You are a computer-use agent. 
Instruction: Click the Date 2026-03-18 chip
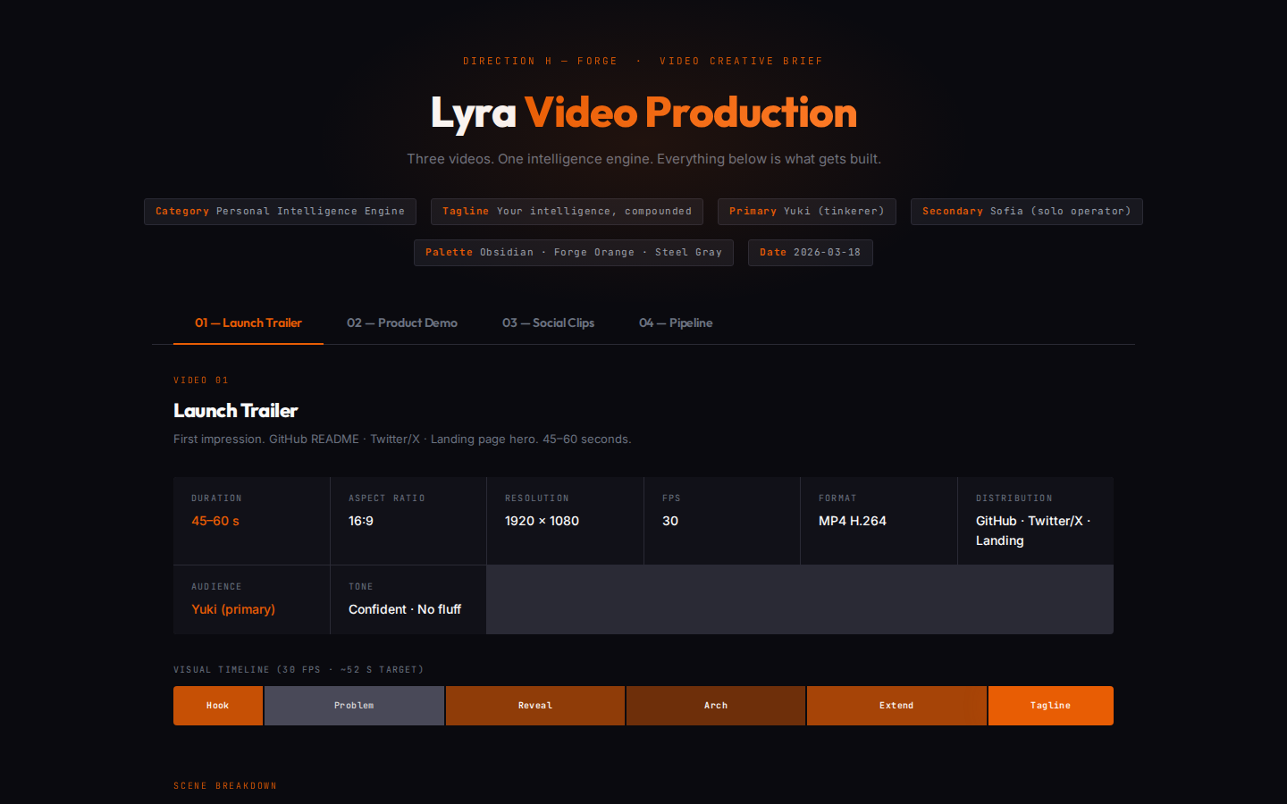tap(810, 252)
